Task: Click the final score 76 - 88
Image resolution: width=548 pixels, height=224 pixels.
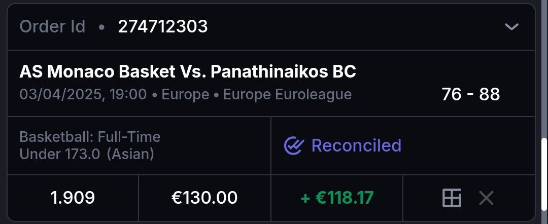Action: click(x=470, y=94)
